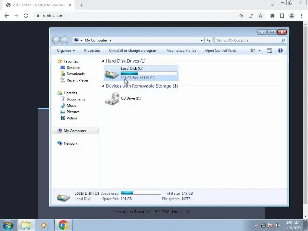Click the Chrome forward arrow
308x231 pixels.
coord(16,16)
